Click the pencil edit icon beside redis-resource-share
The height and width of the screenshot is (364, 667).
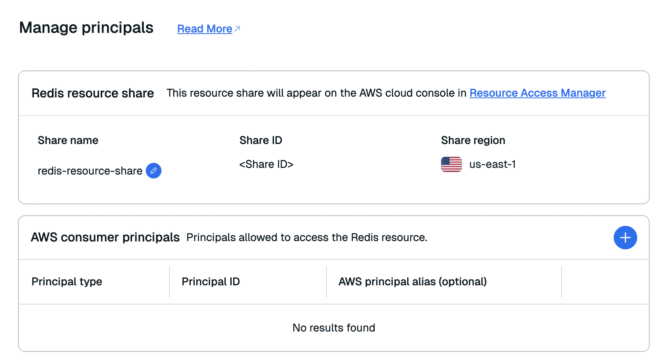coord(154,171)
